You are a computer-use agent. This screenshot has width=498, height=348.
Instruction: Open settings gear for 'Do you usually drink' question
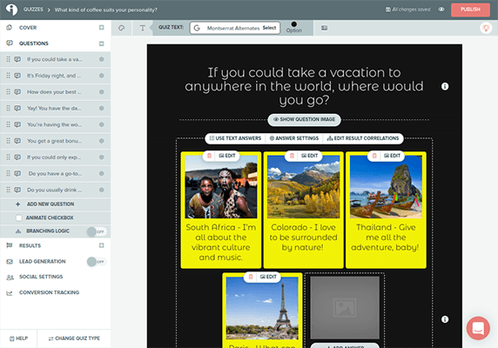(x=102, y=190)
